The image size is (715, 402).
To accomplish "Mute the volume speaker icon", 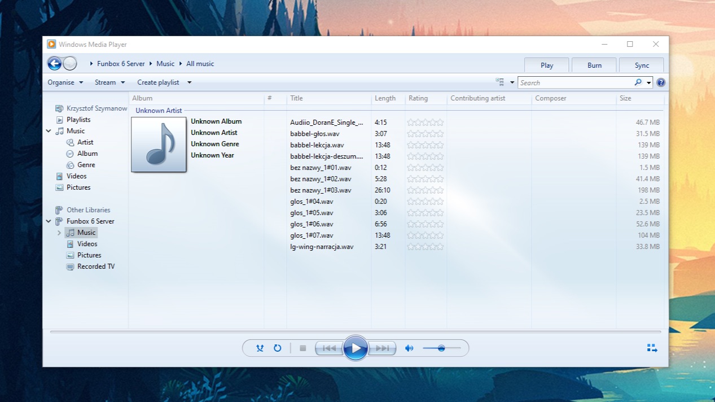I will [x=409, y=348].
